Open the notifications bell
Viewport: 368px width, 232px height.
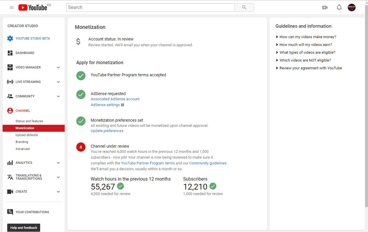pos(339,7)
